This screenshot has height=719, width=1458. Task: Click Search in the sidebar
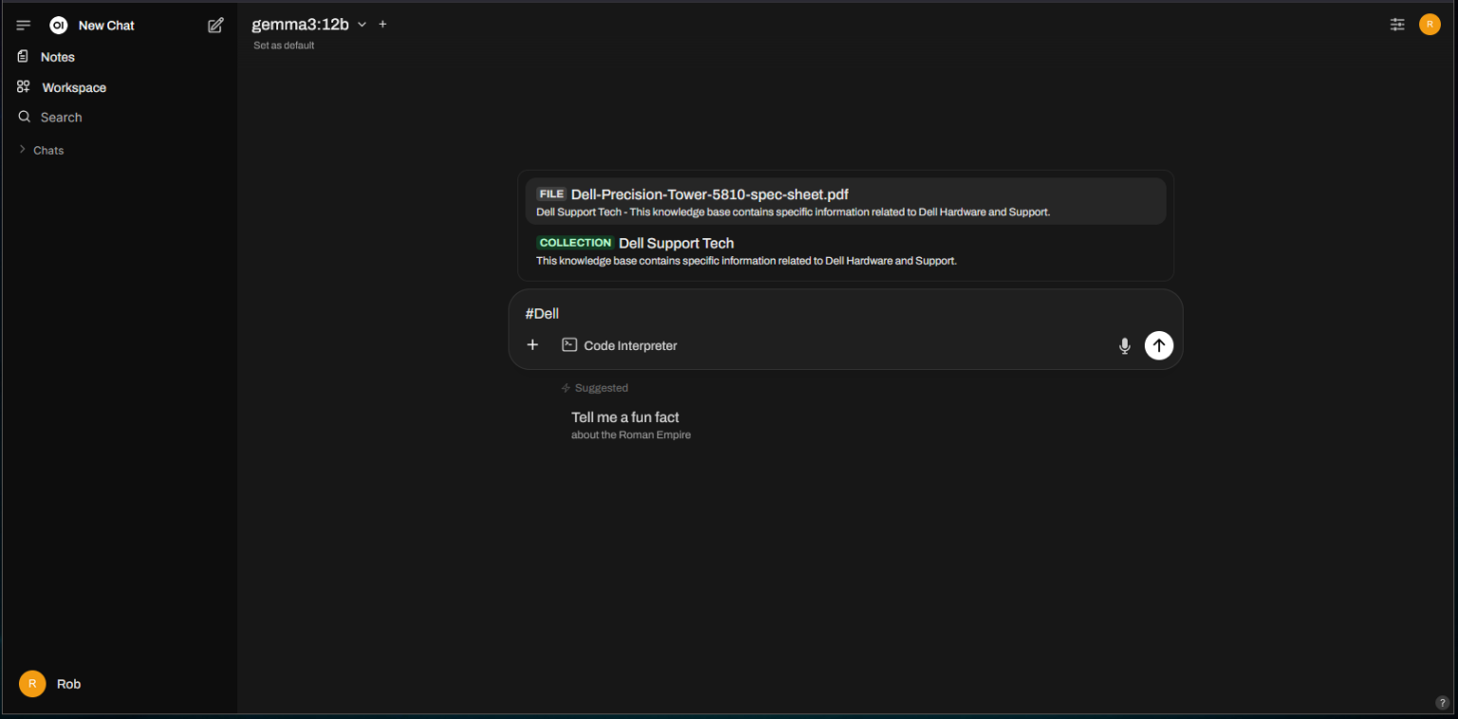click(61, 118)
